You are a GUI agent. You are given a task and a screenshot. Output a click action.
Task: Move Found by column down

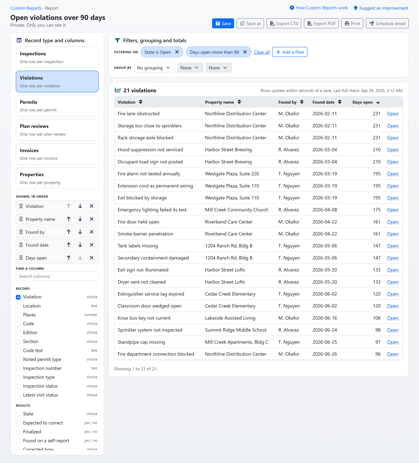coord(80,232)
